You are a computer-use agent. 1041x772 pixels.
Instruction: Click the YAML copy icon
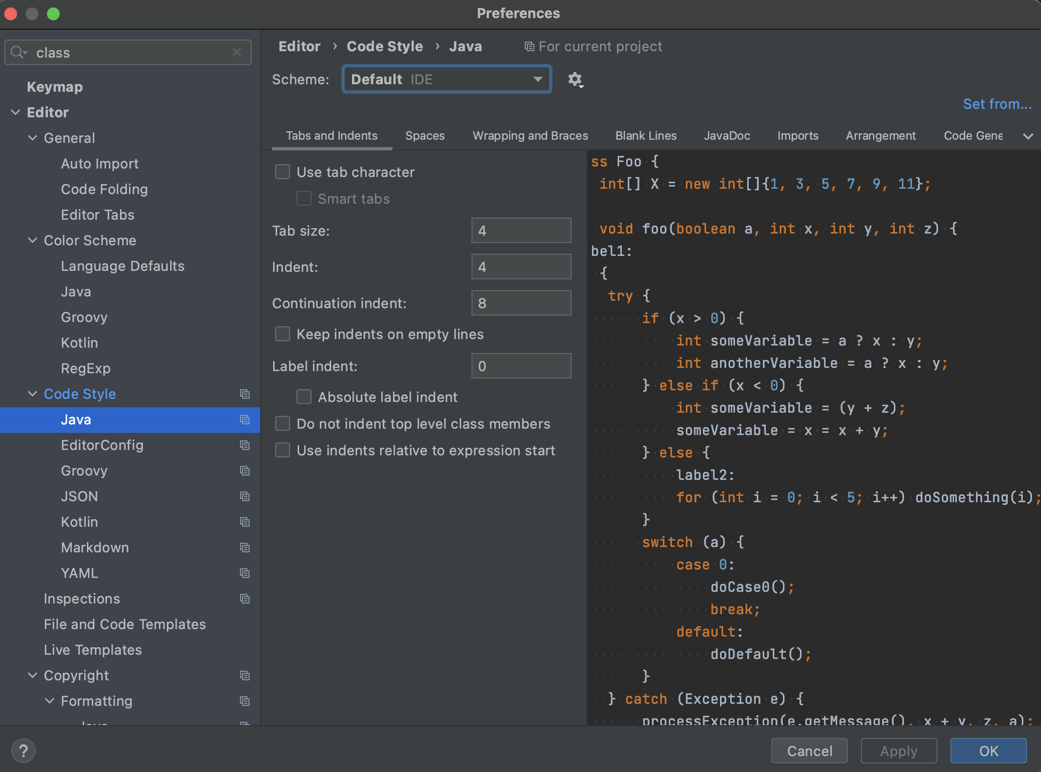point(245,573)
